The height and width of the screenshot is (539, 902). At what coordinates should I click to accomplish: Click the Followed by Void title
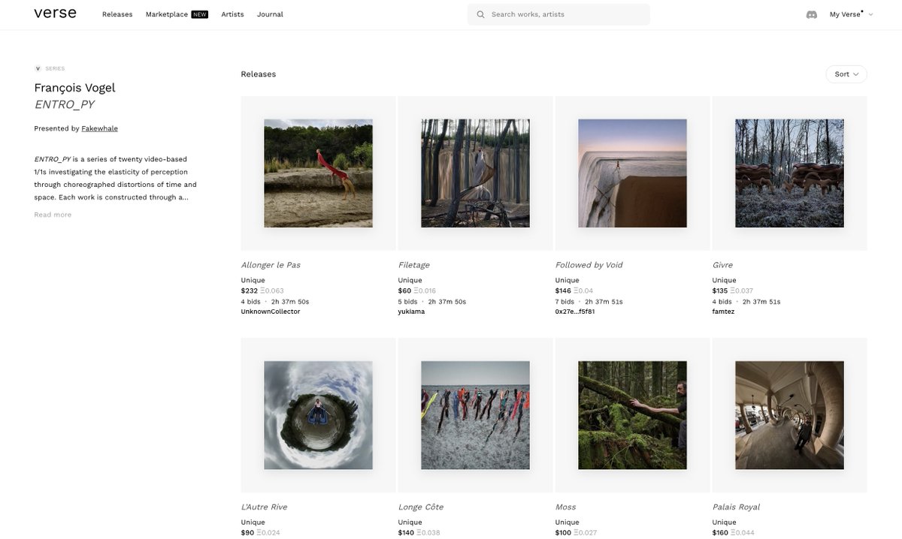[589, 265]
